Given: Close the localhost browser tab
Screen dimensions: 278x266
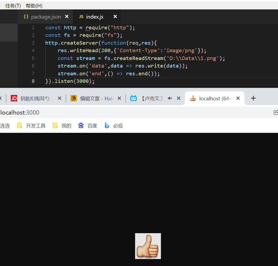Looking at the screenshot, I should [x=238, y=98].
